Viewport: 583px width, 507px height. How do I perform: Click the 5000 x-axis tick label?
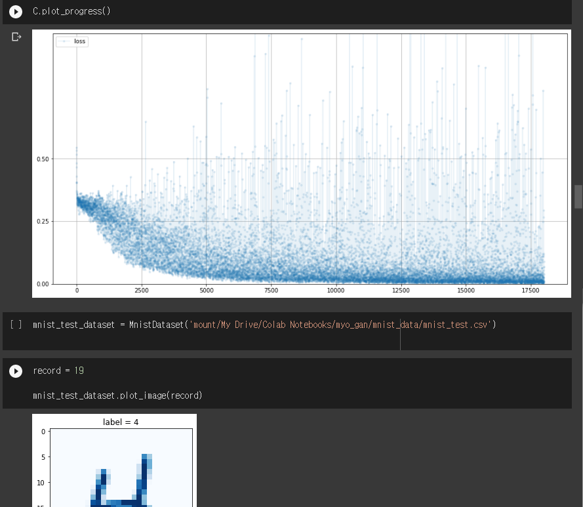[207, 291]
